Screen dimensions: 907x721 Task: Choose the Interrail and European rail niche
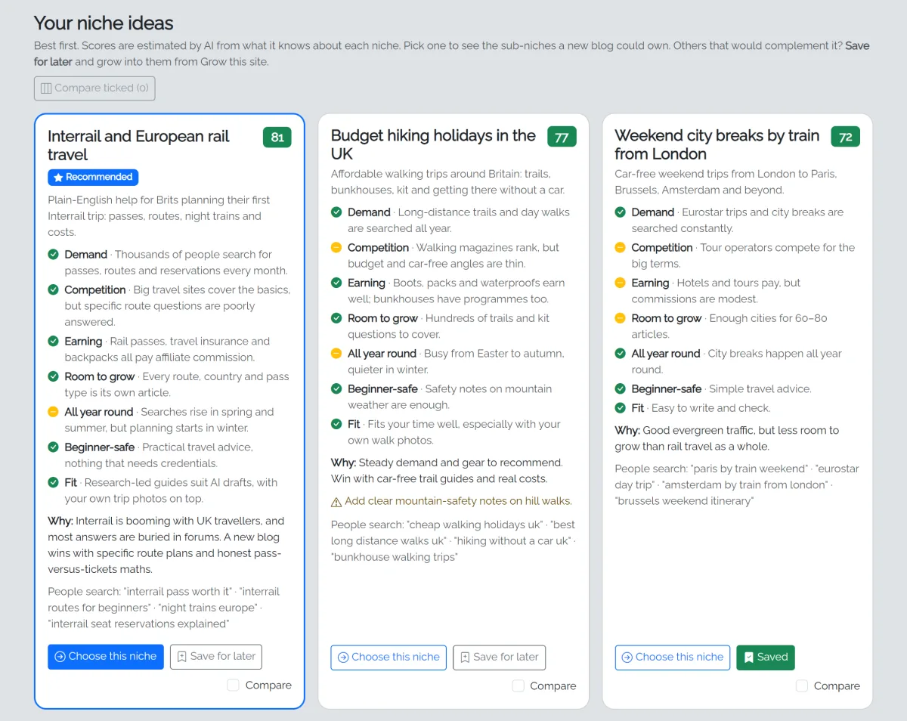tap(105, 656)
